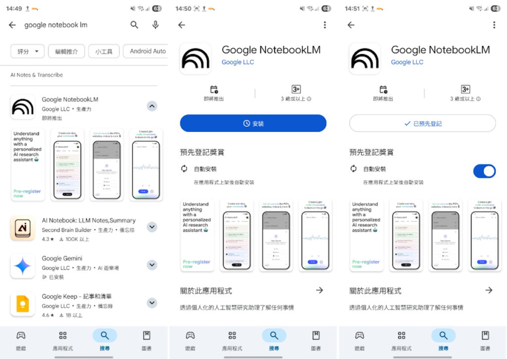
Task: Switch to the 遊戲 tab in first screen
Action: point(21,341)
